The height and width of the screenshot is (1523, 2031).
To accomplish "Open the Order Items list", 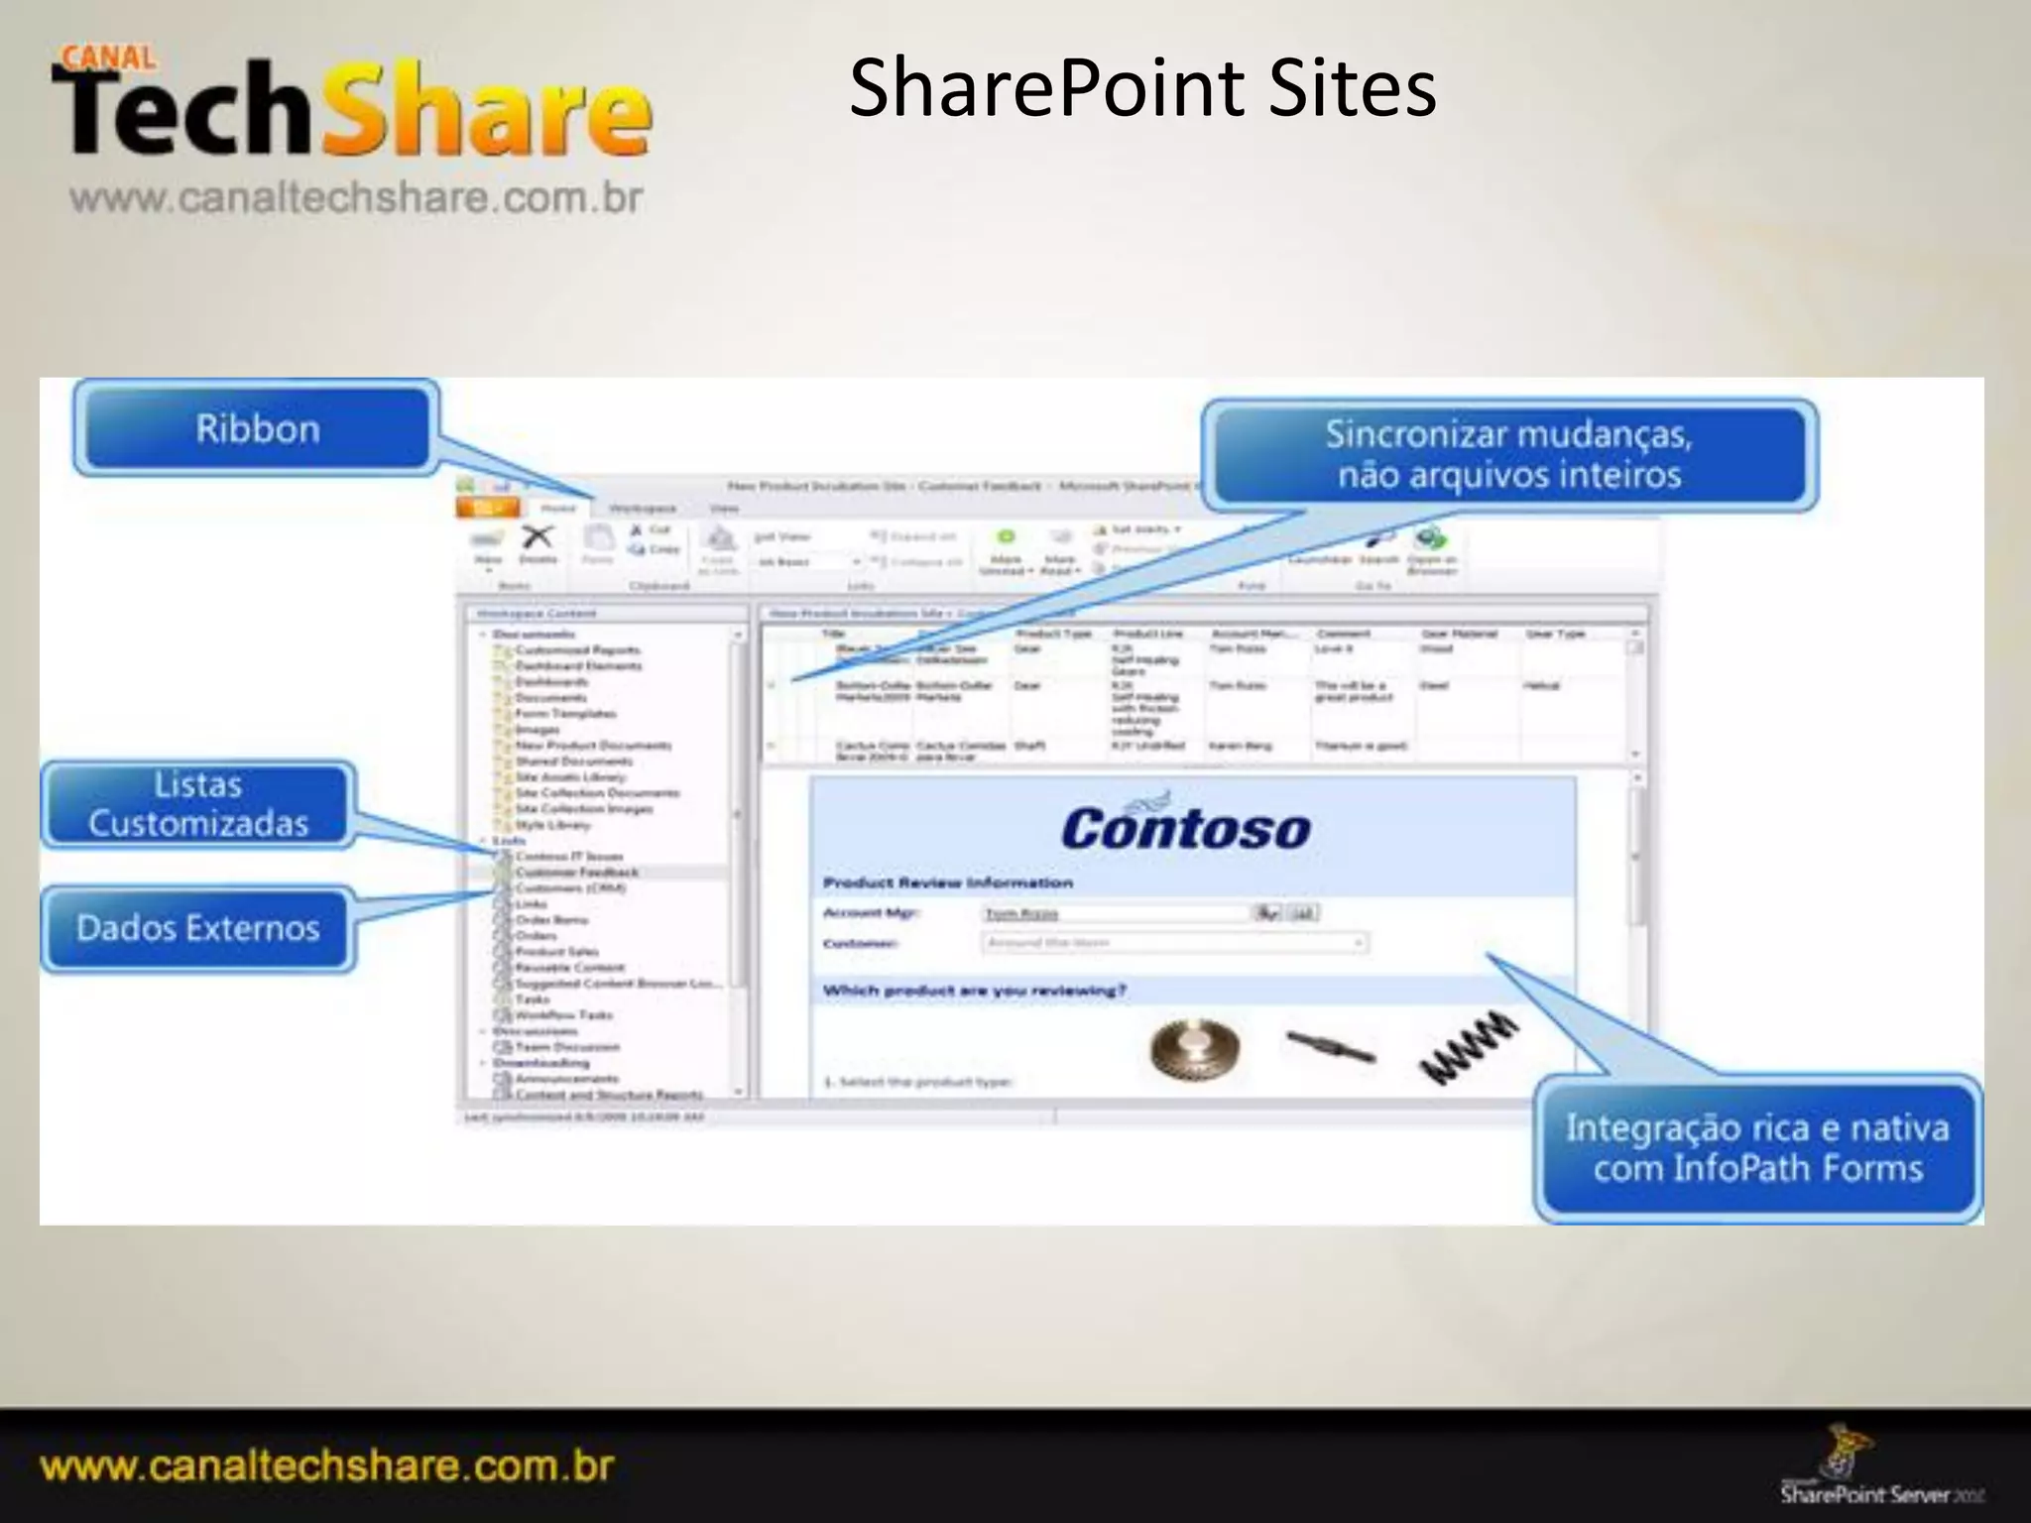I will click(x=551, y=920).
